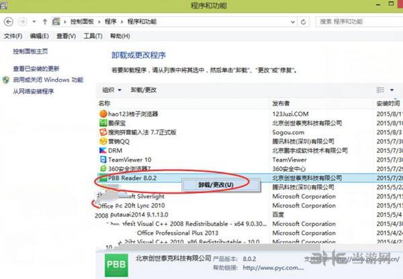Open the recent locations dropdown arrow

click(x=34, y=22)
